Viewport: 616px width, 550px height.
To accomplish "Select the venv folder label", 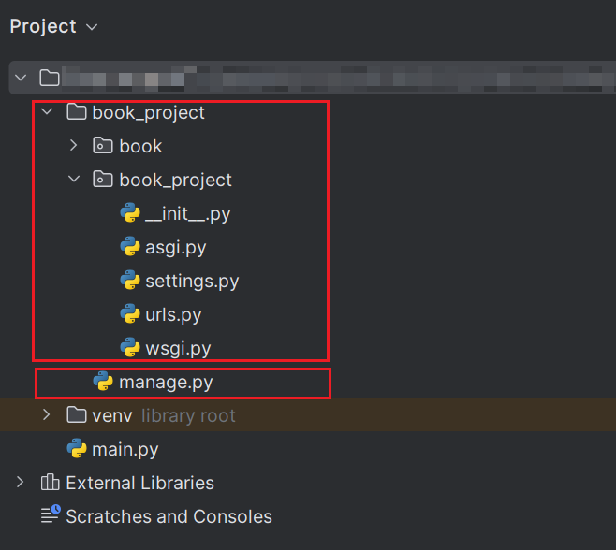I will pyautogui.click(x=112, y=415).
